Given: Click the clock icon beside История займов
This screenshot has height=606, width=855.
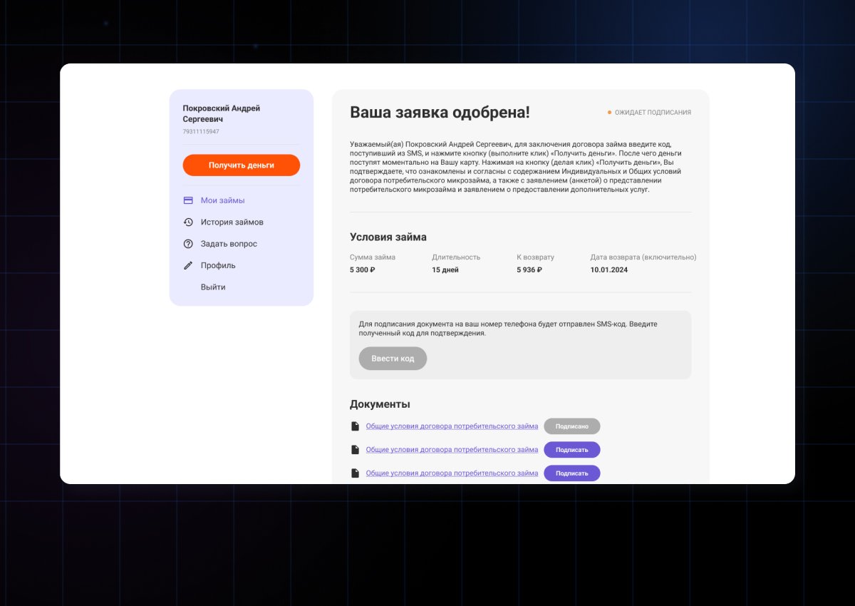Looking at the screenshot, I should point(188,222).
